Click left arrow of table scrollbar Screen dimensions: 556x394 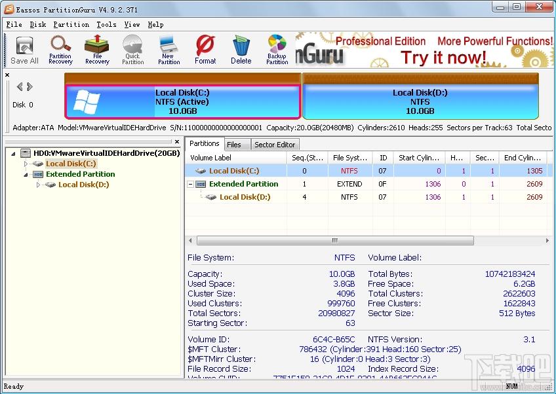pos(190,241)
